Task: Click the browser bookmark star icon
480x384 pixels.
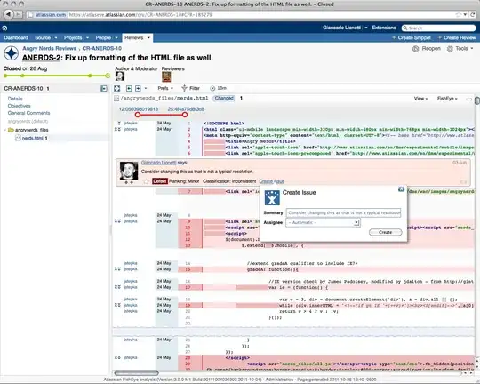Action: click(459, 14)
